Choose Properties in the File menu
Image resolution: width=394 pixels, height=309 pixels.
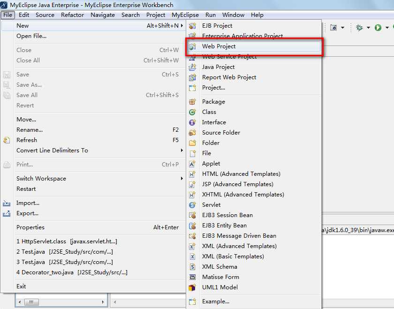tap(93, 227)
